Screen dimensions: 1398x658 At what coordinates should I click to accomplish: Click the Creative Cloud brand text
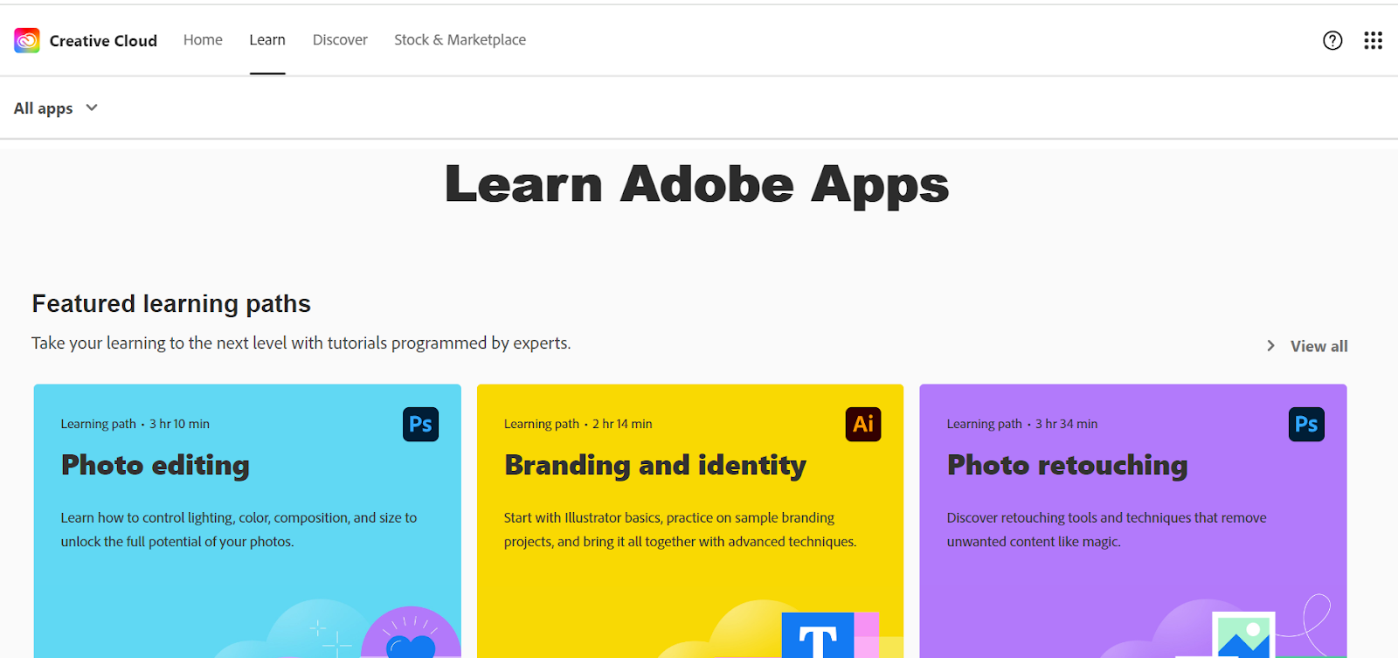[x=103, y=41]
